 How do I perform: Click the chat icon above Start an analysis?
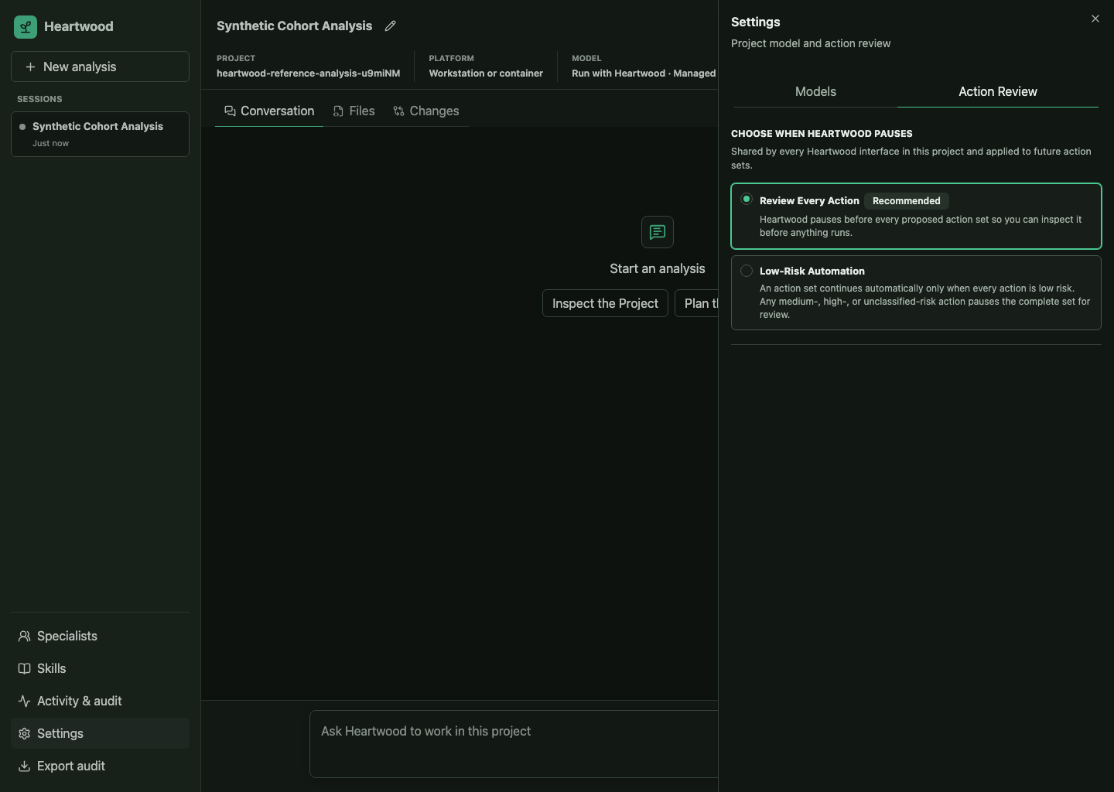658,232
